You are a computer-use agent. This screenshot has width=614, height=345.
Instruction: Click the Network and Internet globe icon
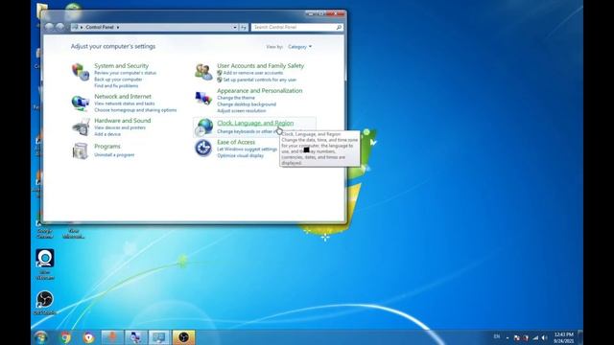pos(81,103)
